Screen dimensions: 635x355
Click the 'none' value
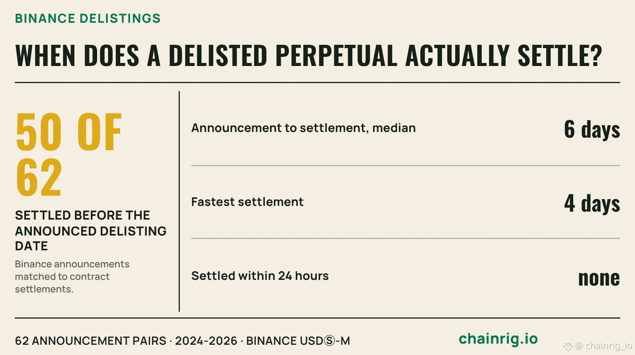599,278
